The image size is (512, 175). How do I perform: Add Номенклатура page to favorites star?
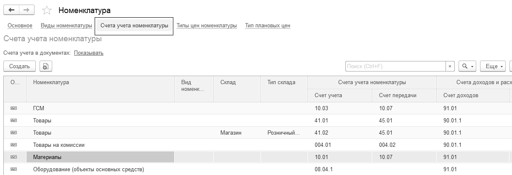click(47, 11)
